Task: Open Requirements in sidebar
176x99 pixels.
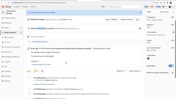Action: tap(9, 37)
